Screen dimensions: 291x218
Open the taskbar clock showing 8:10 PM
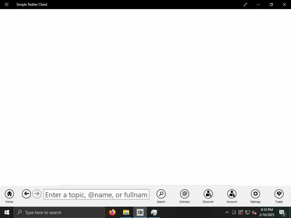click(x=267, y=212)
